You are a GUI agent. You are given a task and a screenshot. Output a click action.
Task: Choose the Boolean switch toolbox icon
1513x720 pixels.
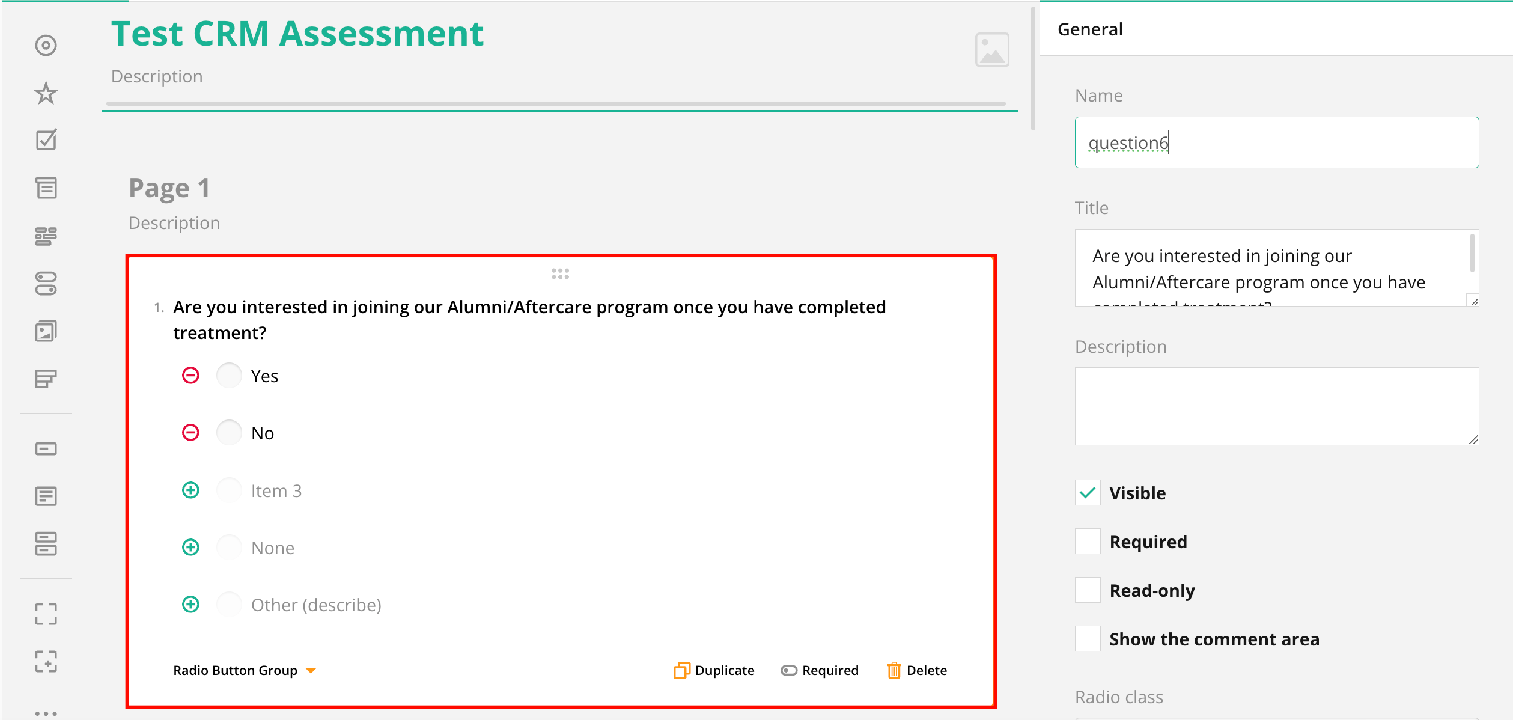(46, 284)
